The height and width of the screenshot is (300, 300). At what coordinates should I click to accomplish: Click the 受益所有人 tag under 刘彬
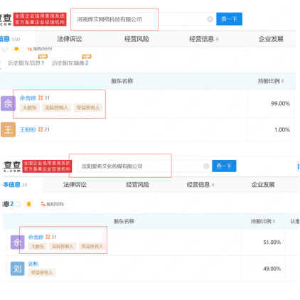[42, 272]
